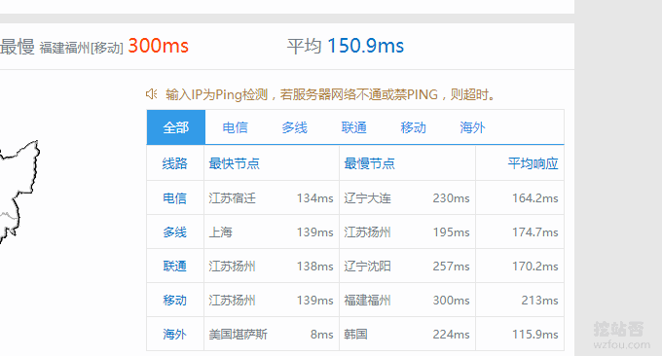
Task: Click the 224ms slowest value
Action: (x=451, y=335)
